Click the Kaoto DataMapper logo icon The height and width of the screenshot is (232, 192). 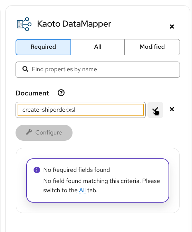coord(24,24)
